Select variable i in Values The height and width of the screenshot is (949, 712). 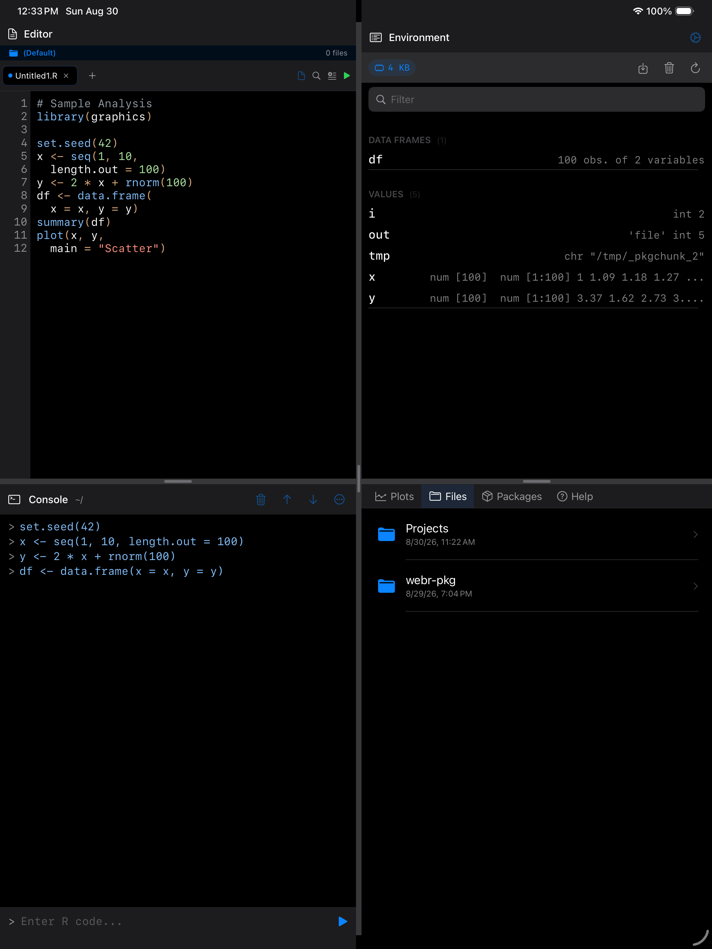click(x=536, y=214)
